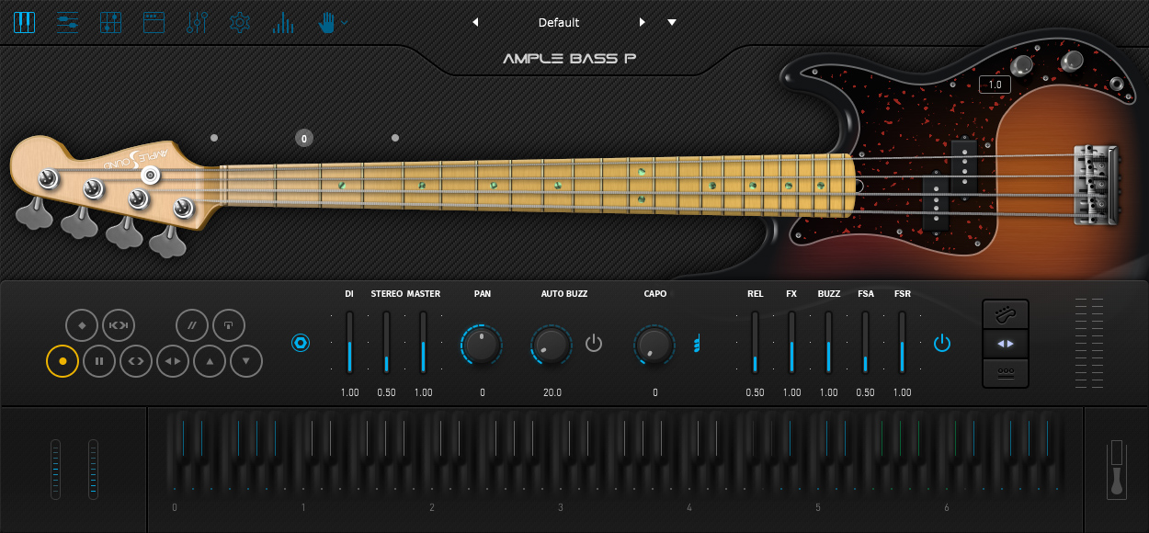Open the FX mixer panel

point(197,22)
